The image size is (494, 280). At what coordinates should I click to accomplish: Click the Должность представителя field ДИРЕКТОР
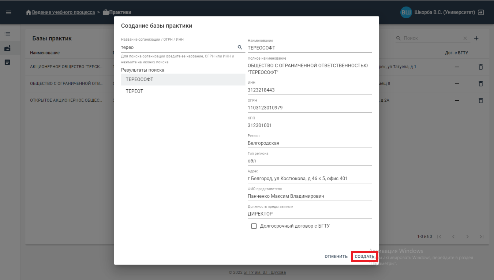[310, 214]
